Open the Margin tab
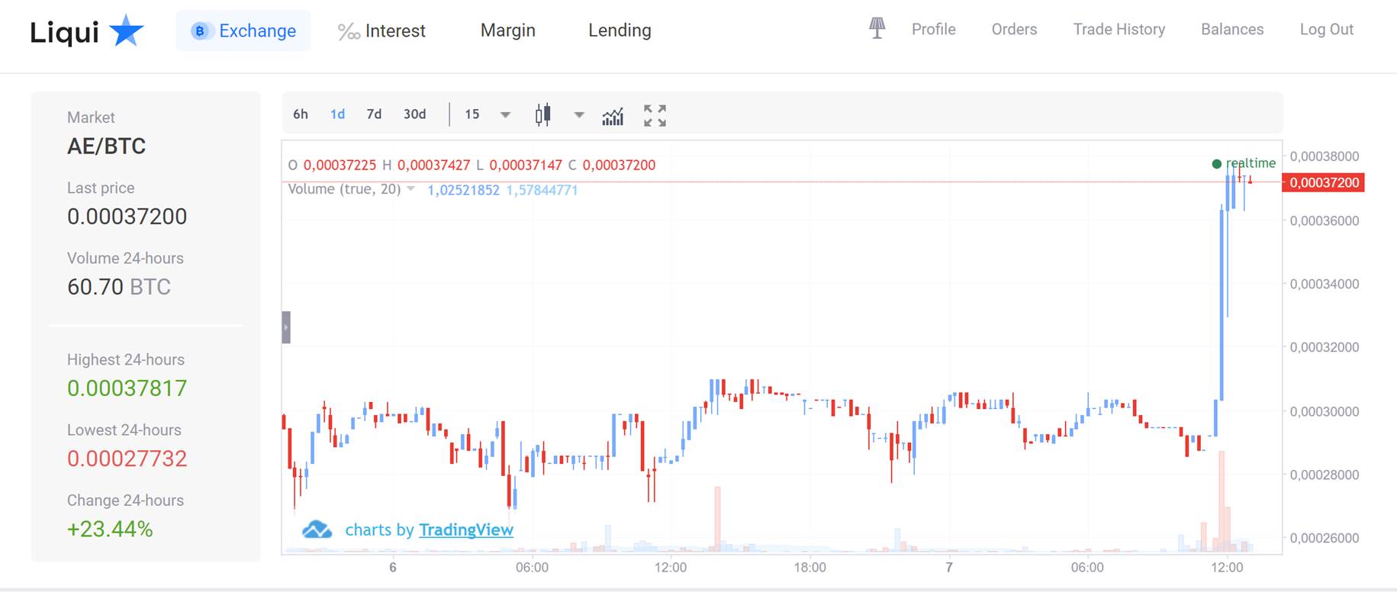The width and height of the screenshot is (1397, 605). 507,31
